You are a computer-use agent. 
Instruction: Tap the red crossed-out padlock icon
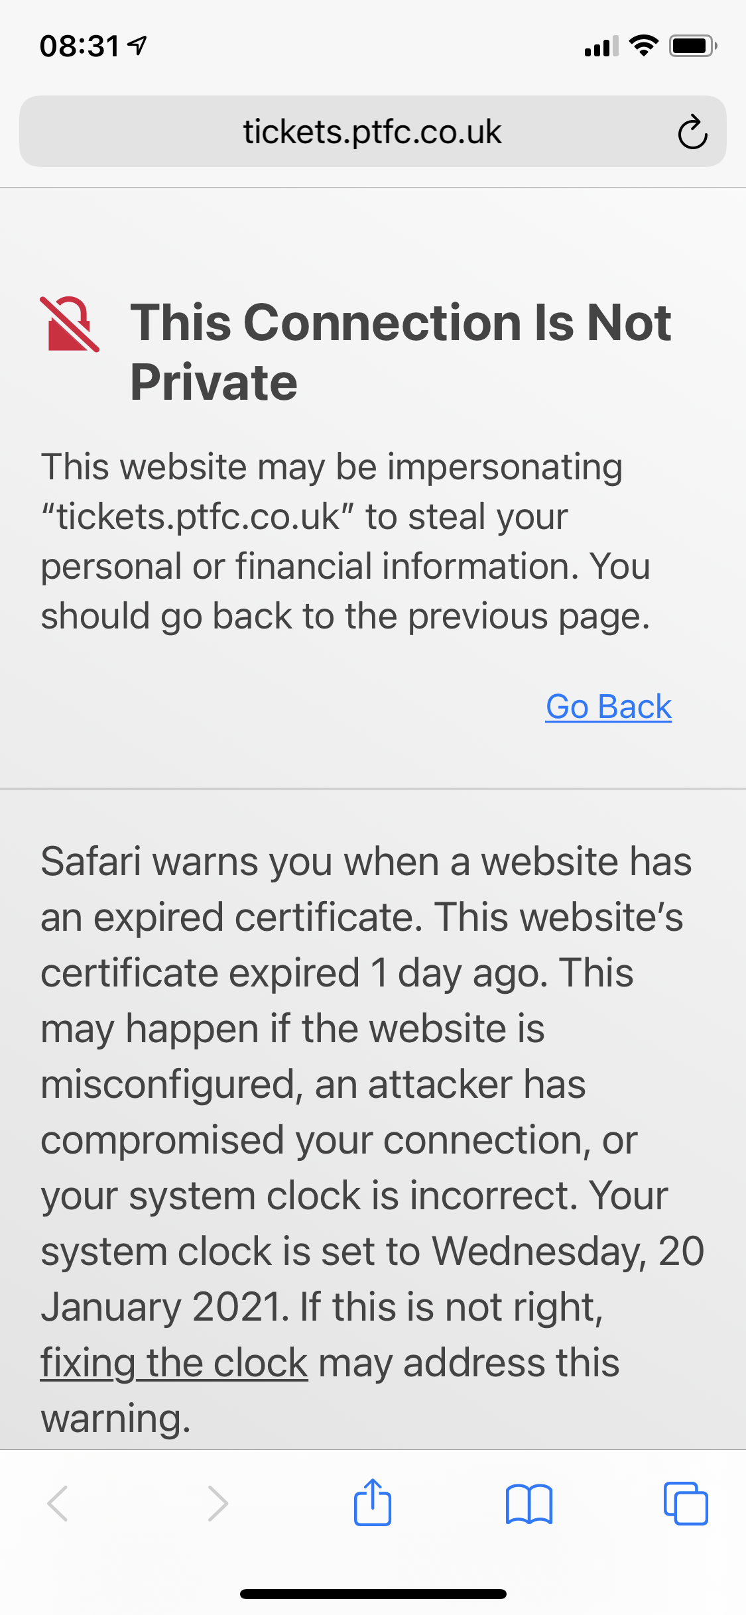click(70, 324)
